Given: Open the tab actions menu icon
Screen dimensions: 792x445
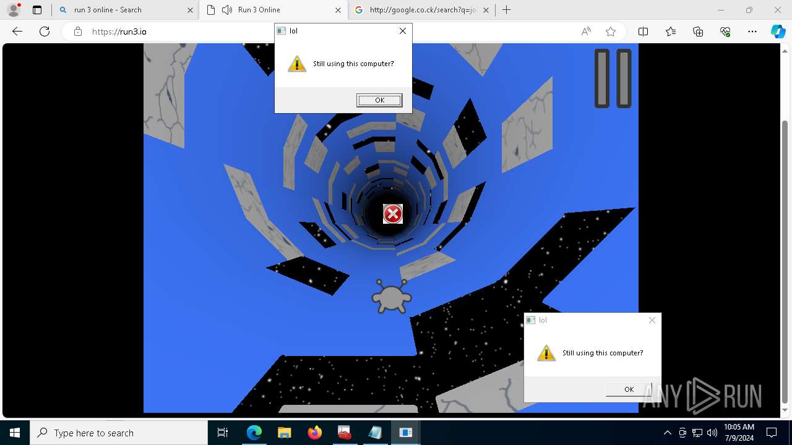Looking at the screenshot, I should [x=37, y=10].
